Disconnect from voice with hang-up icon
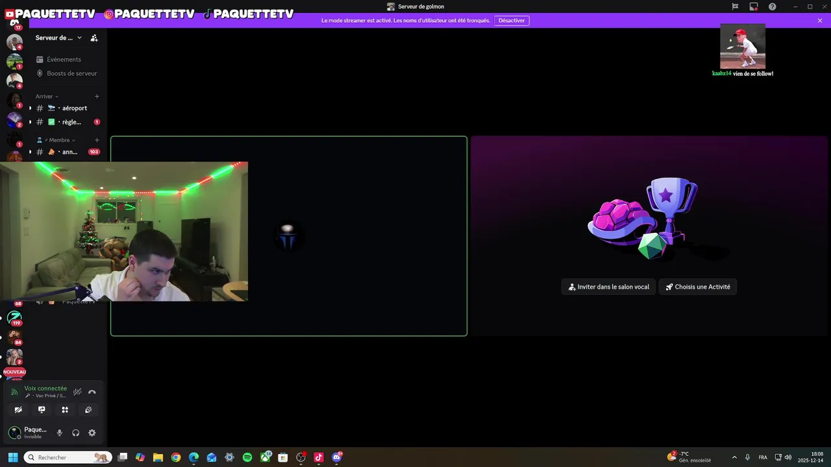 pyautogui.click(x=92, y=392)
